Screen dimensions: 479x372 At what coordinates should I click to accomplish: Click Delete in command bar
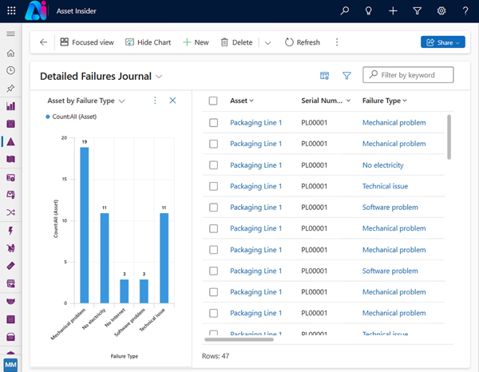(x=236, y=42)
